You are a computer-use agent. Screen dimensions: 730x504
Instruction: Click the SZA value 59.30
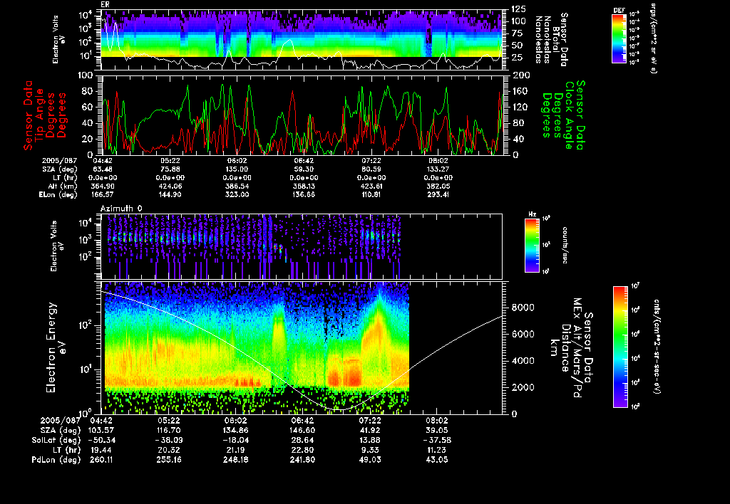point(304,169)
